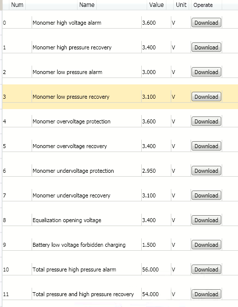
Task: Download Monomer undervoltage protection value
Action: (x=206, y=171)
